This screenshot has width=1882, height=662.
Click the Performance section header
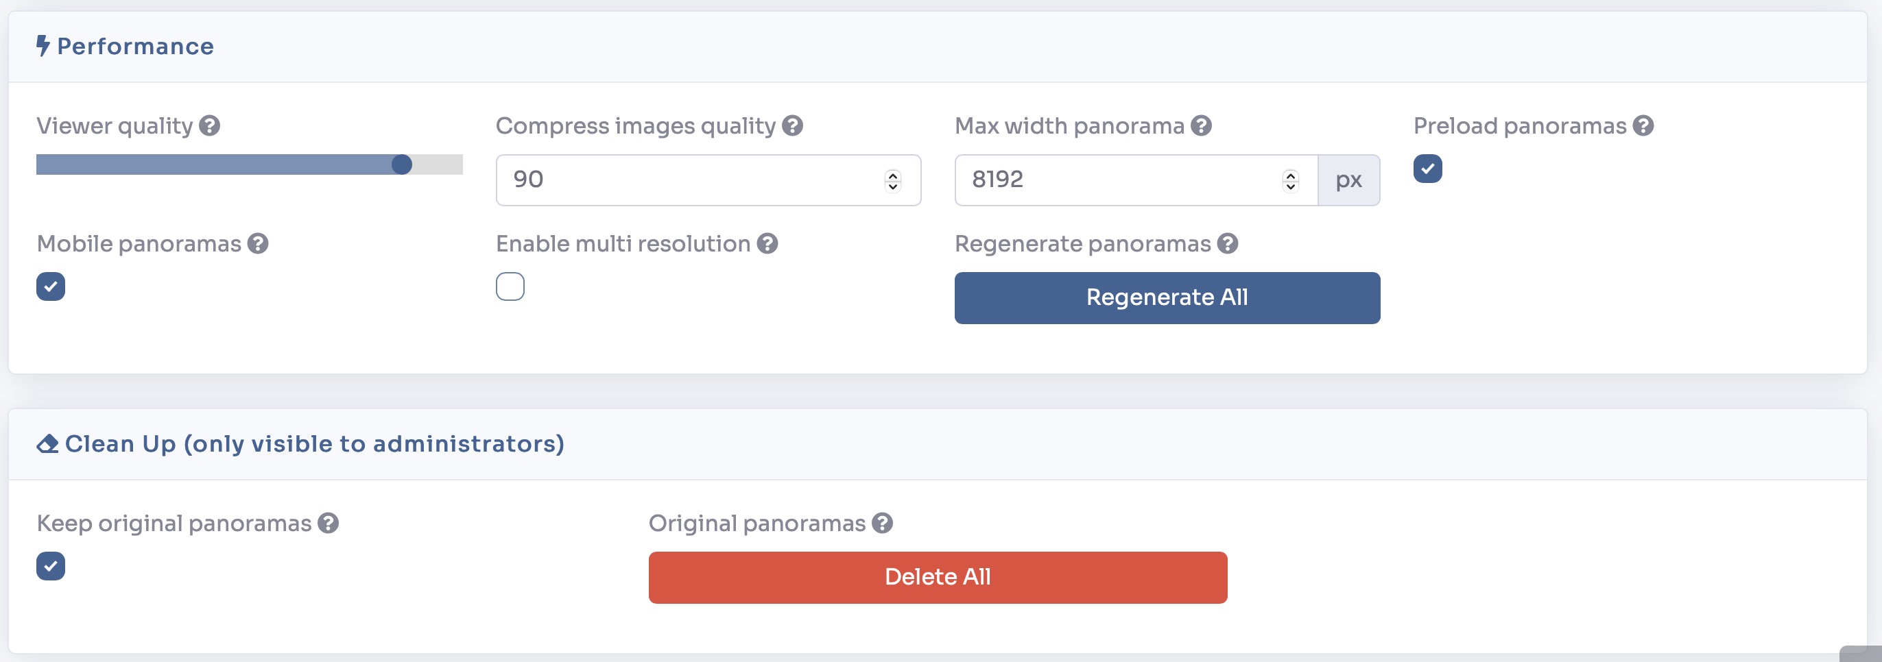coord(136,45)
